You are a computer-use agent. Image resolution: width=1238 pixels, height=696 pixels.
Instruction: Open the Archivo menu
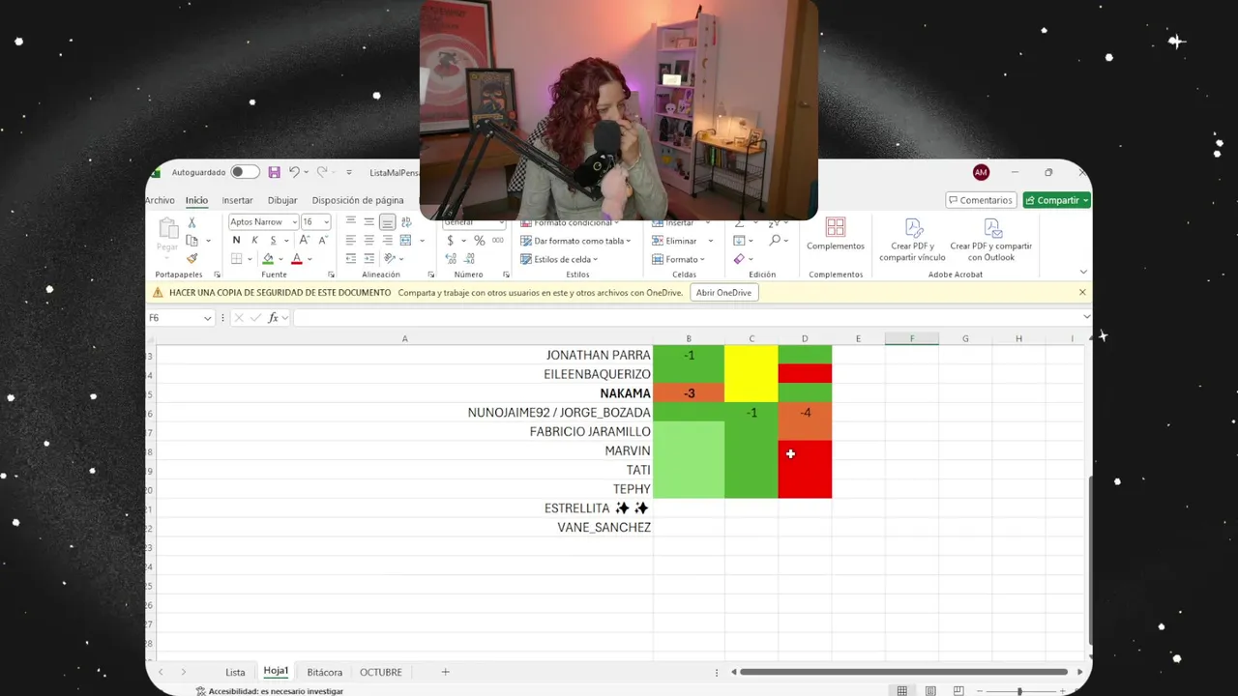coord(160,200)
